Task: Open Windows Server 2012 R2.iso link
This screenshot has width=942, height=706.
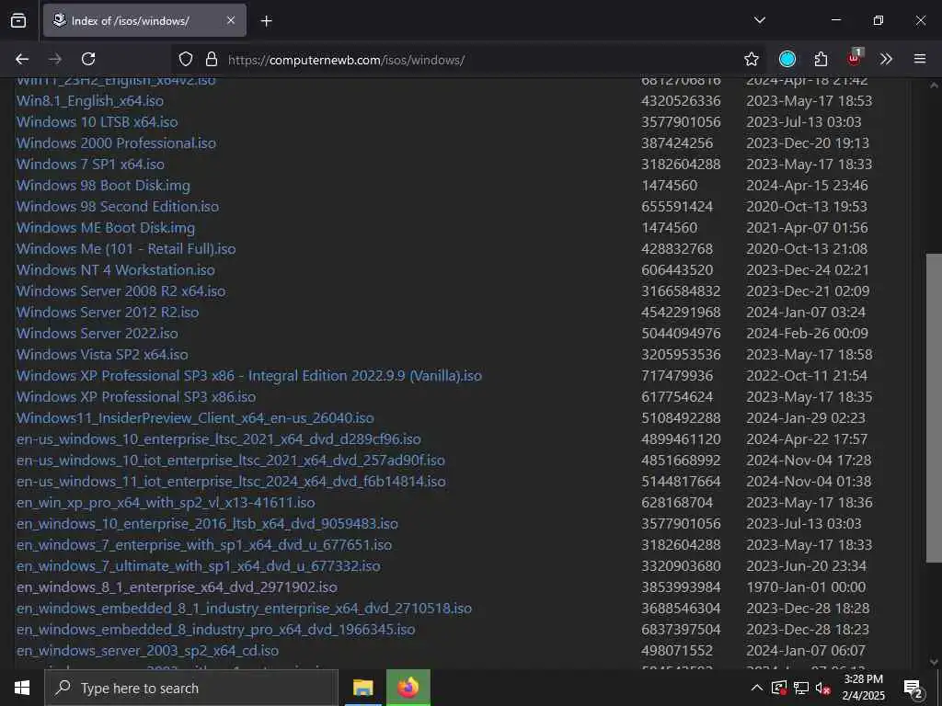Action: click(108, 313)
